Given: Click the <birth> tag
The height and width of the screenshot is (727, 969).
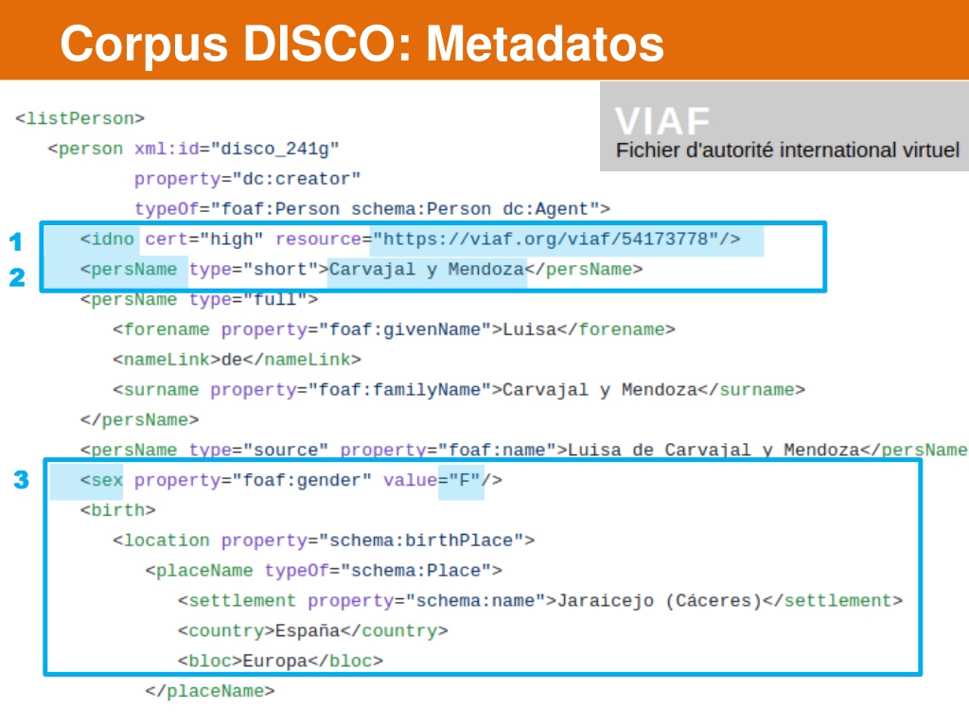Looking at the screenshot, I should point(118,510).
